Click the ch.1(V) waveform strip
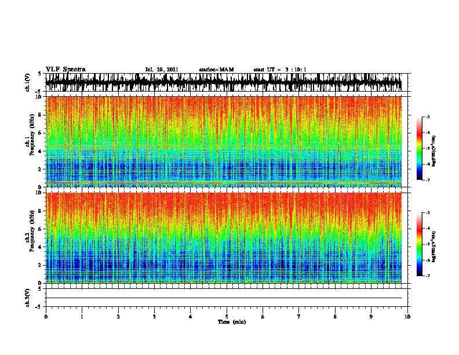The image size is (459, 355). pyautogui.click(x=224, y=82)
